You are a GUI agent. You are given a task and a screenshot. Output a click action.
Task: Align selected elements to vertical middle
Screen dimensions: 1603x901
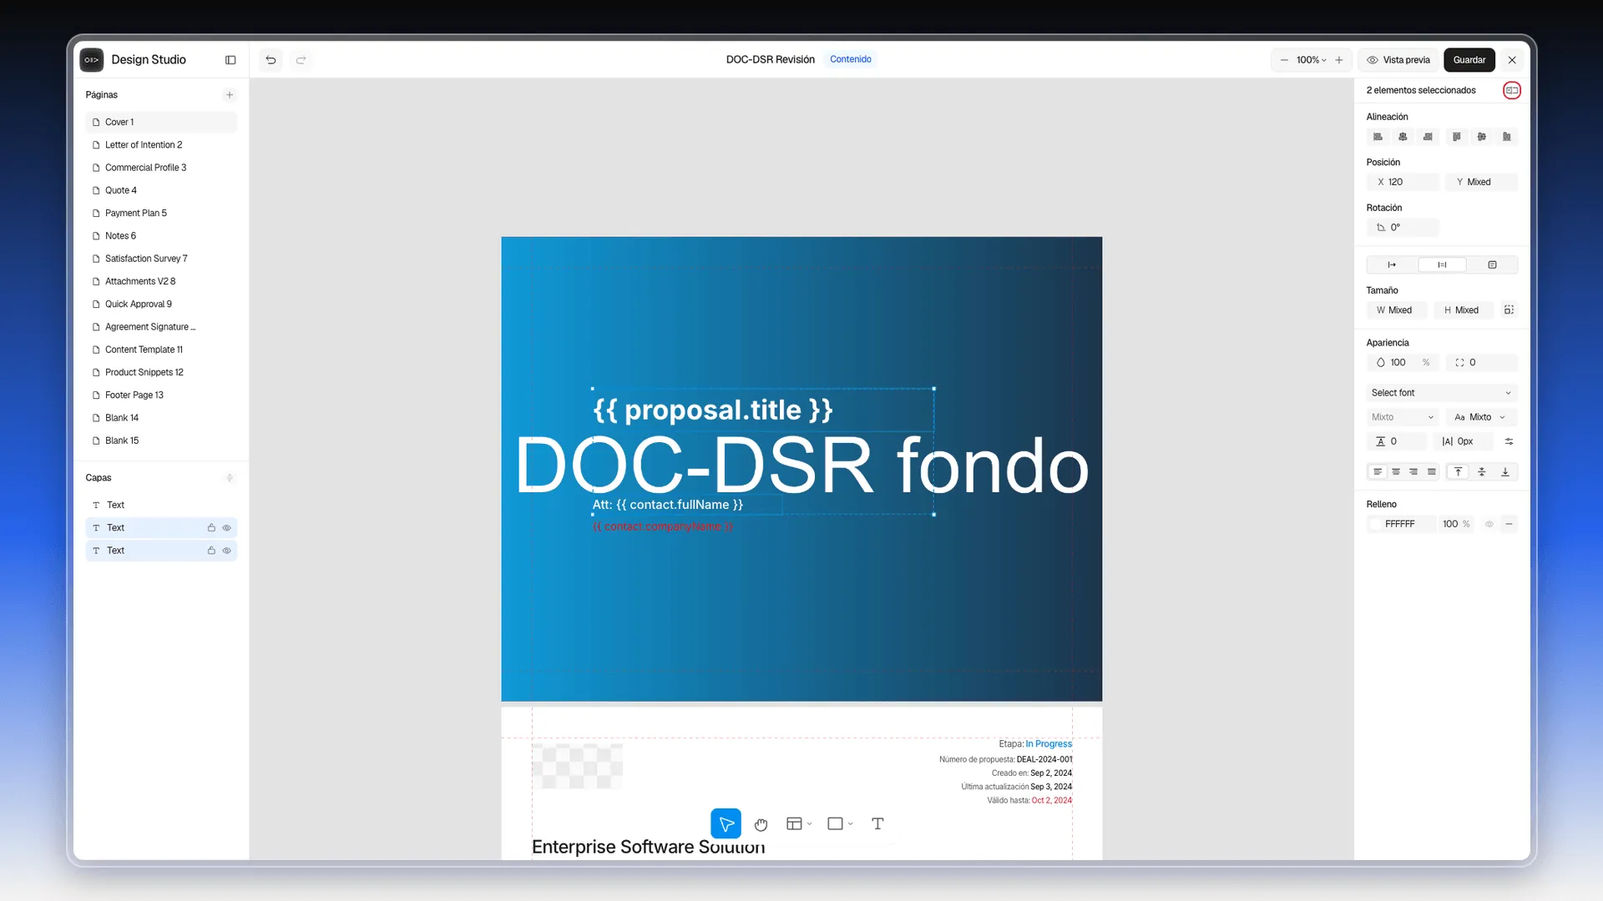coord(1481,137)
